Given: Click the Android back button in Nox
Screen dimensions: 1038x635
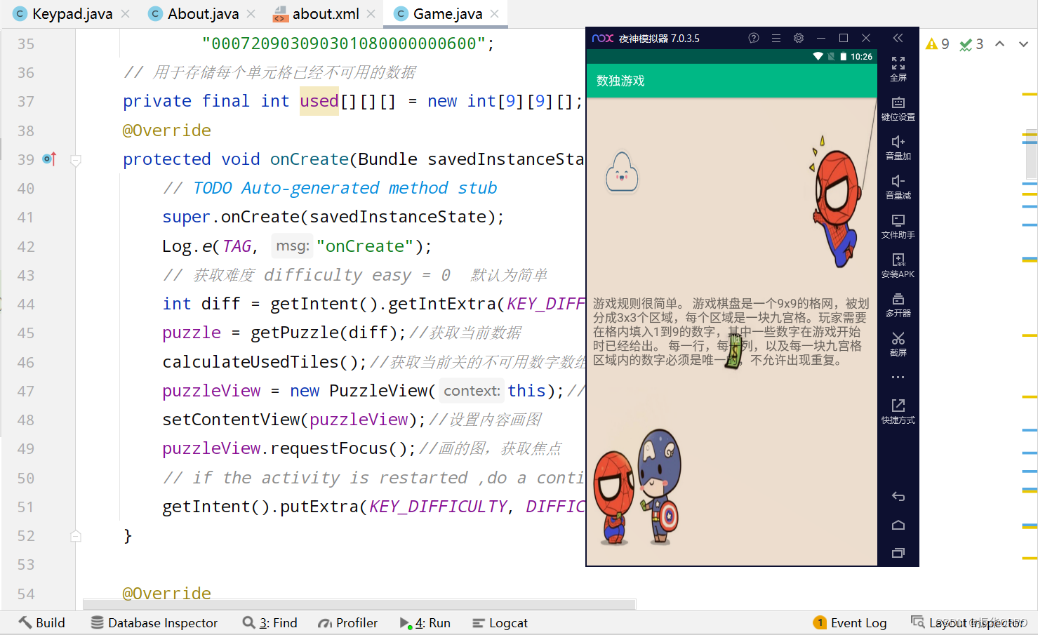Looking at the screenshot, I should click(898, 497).
